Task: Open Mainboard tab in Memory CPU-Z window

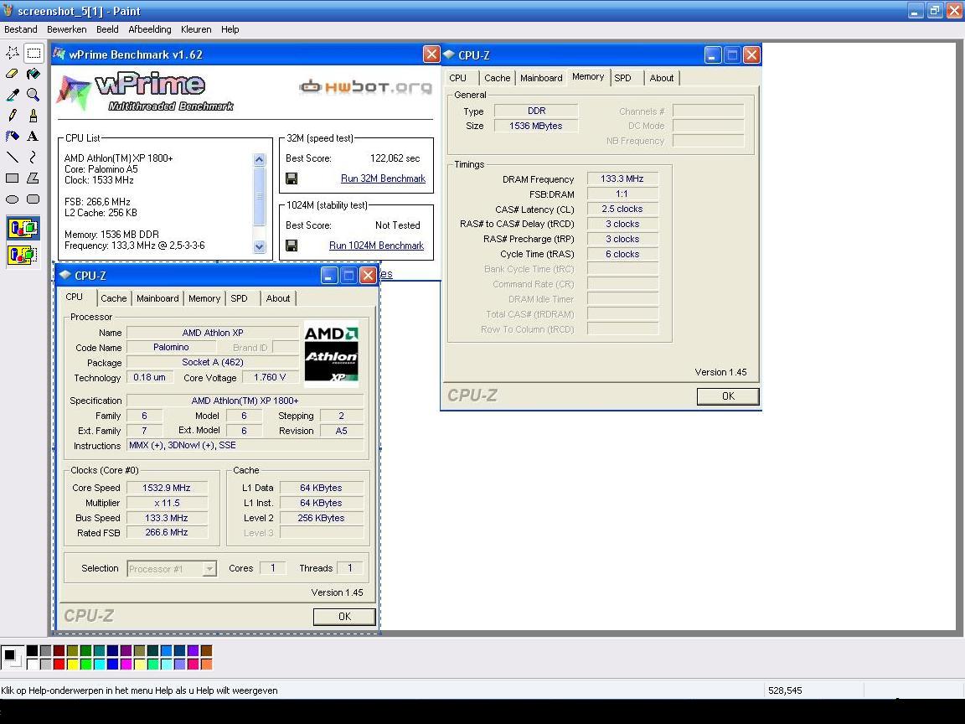Action: pyautogui.click(x=541, y=78)
